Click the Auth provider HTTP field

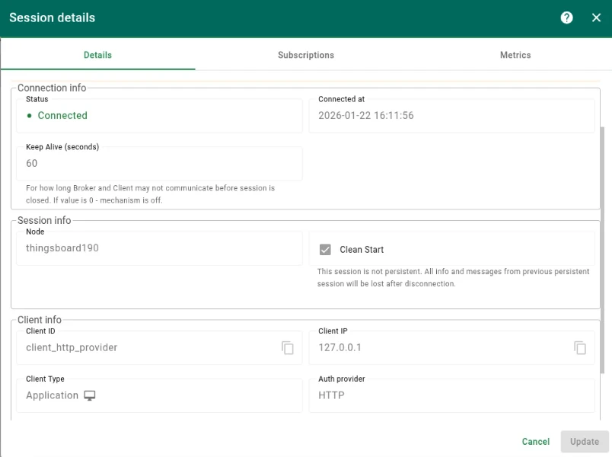tap(451, 395)
